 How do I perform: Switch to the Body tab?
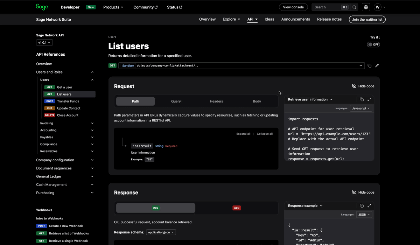[257, 101]
